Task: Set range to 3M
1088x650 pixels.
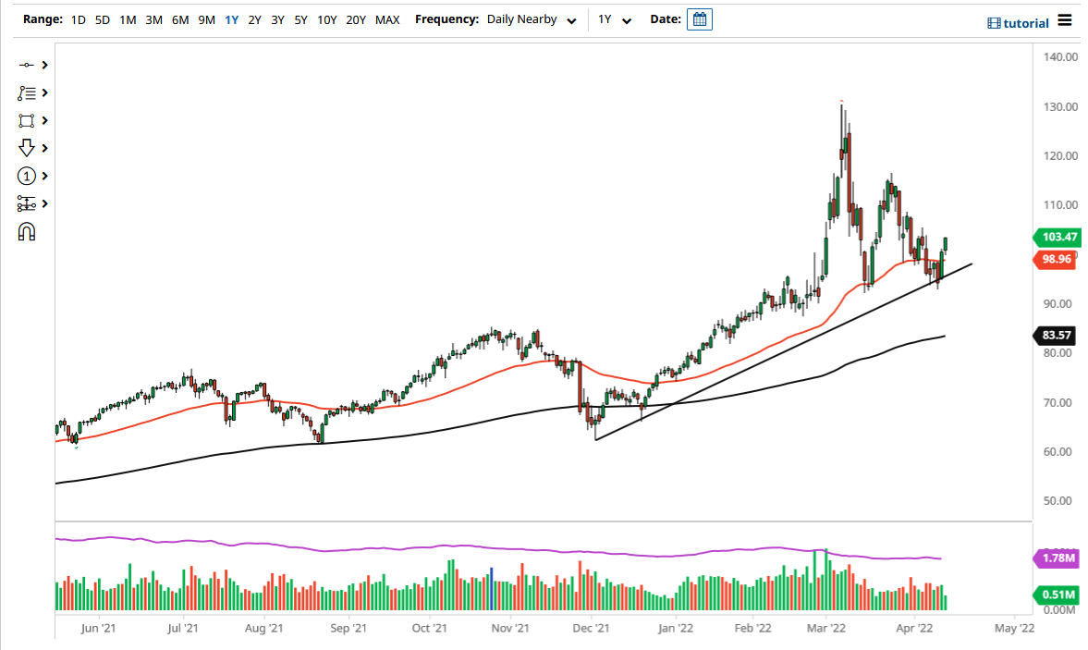Action: (x=154, y=20)
